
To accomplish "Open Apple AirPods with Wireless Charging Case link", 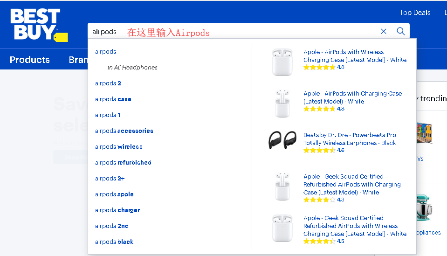I will coord(355,56).
